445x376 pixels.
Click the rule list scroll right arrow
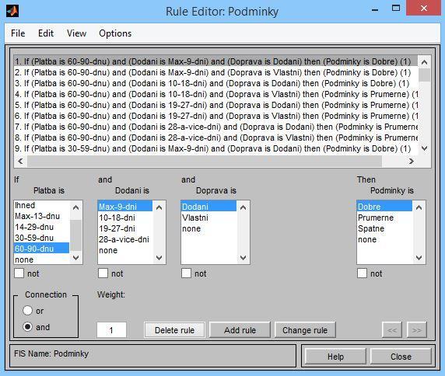[412, 161]
